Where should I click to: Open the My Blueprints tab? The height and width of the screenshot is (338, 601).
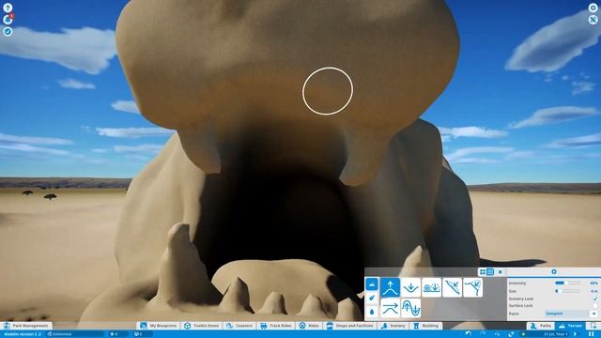point(159,326)
